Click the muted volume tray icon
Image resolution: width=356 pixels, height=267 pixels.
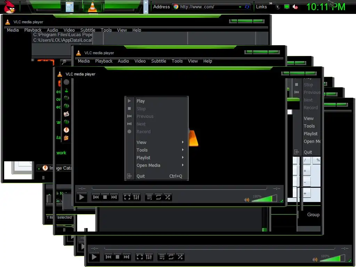click(295, 7)
